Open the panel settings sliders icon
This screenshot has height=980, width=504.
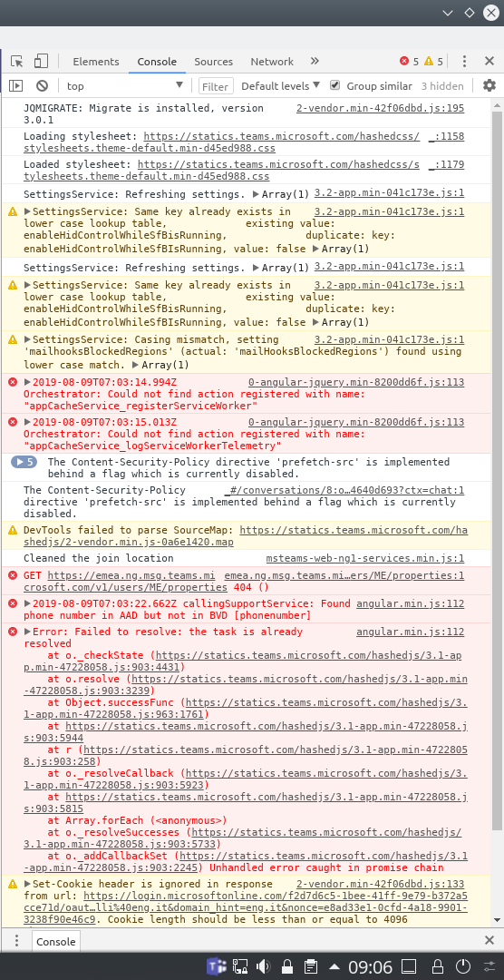pos(491,966)
